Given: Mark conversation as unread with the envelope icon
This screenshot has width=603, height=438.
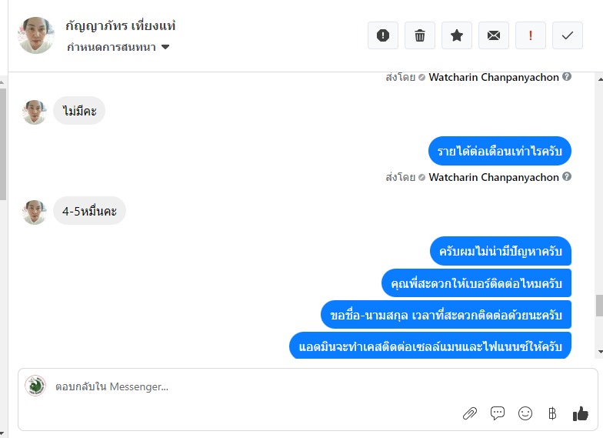Looking at the screenshot, I should coord(494,35).
